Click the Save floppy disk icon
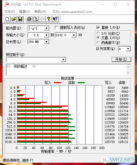Image resolution: width=137 pixels, height=165 pixels. coord(20,19)
